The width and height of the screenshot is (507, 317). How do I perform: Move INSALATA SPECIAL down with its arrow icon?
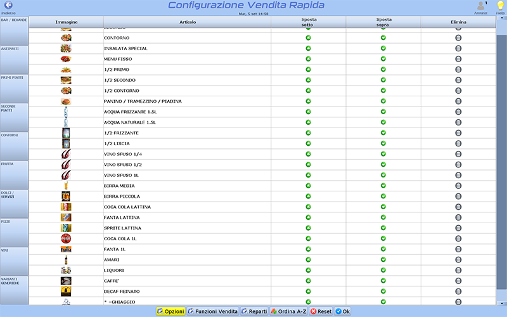[308, 48]
